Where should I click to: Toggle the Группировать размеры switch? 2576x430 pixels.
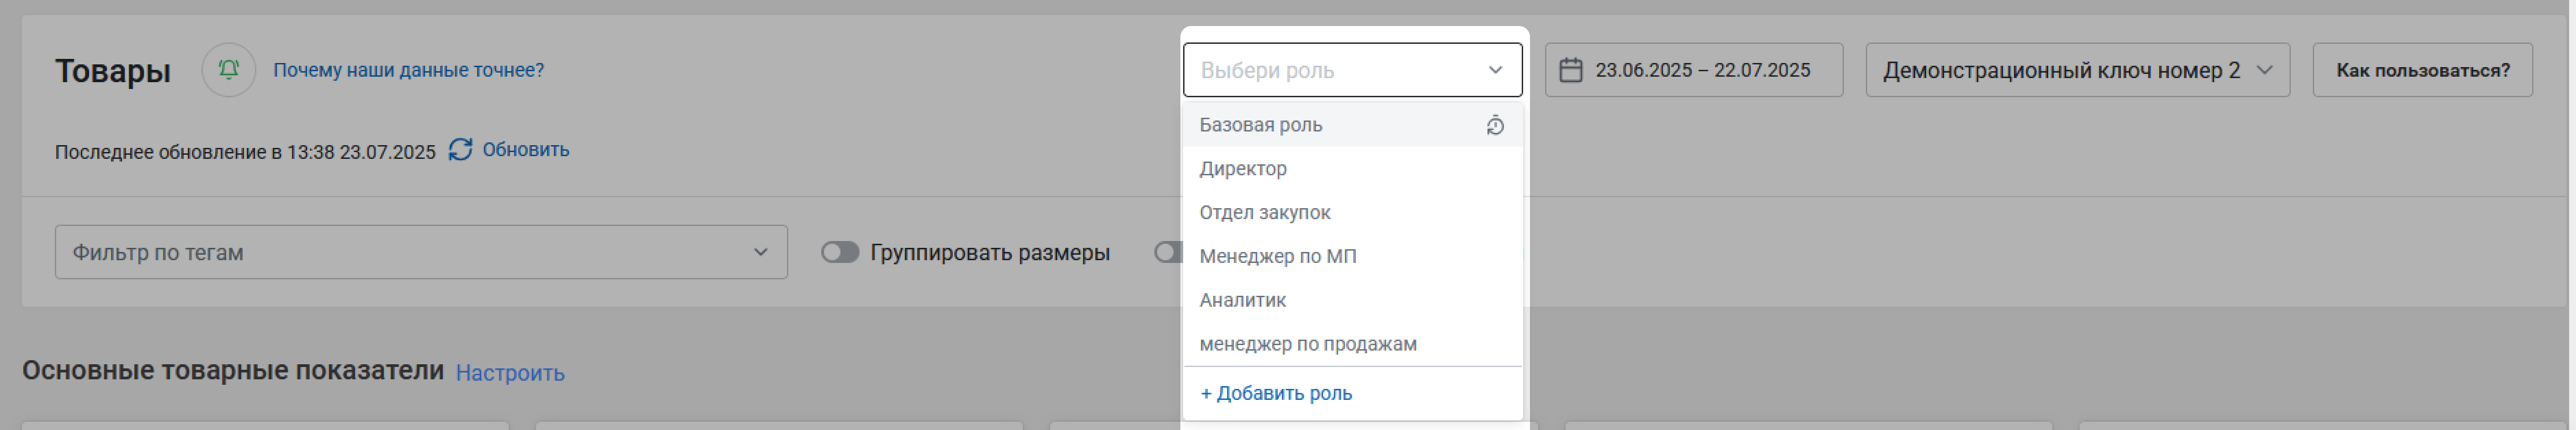tap(840, 253)
